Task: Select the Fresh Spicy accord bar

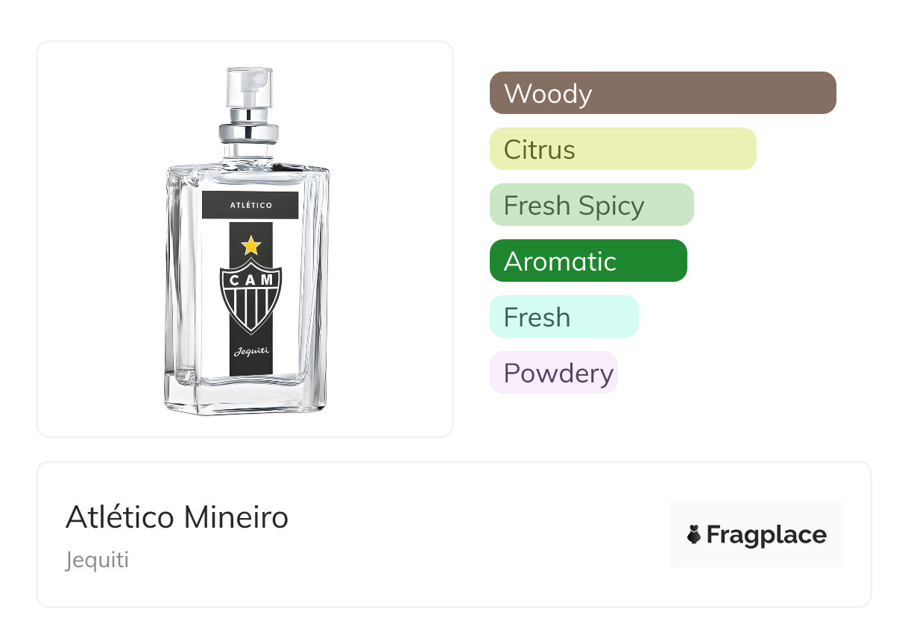Action: pyautogui.click(x=591, y=205)
